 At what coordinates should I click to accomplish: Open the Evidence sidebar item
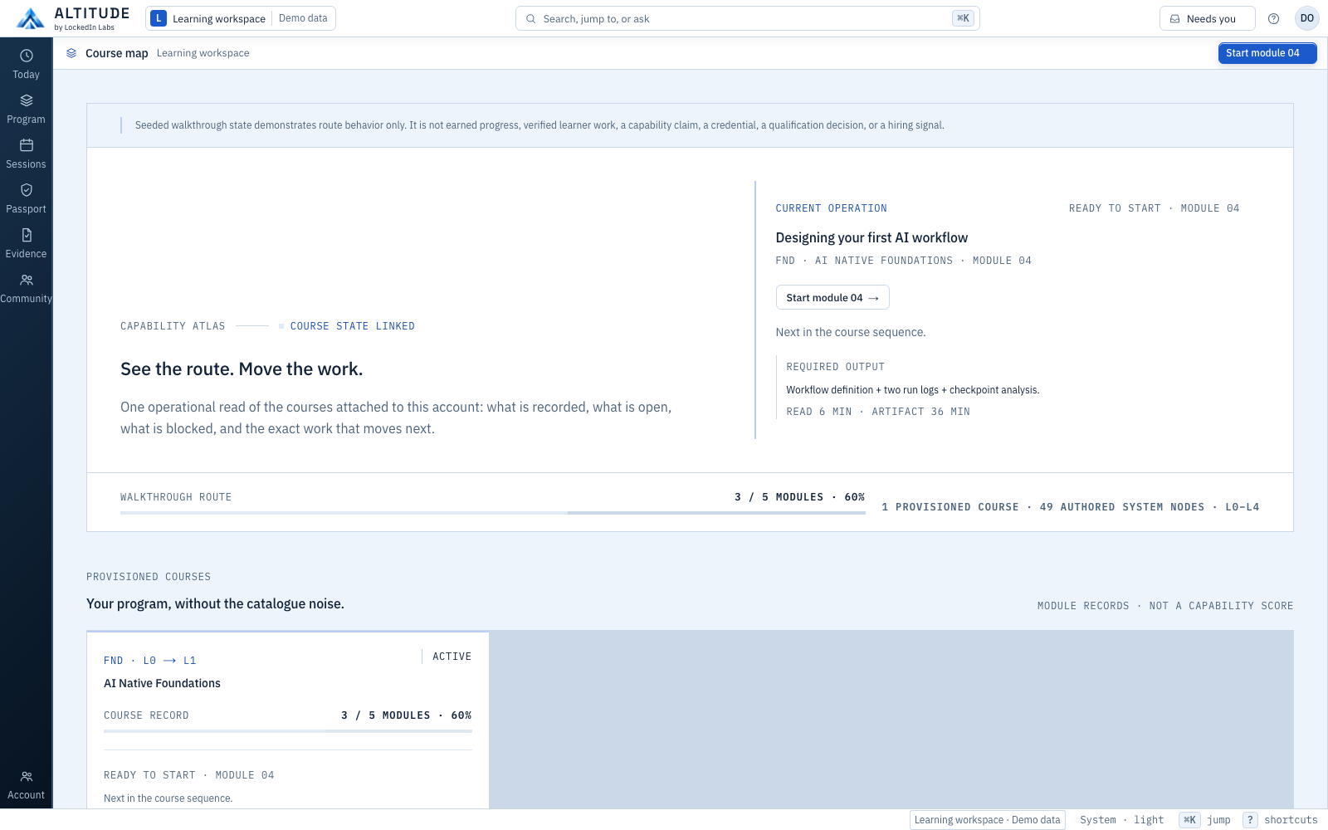(26, 244)
